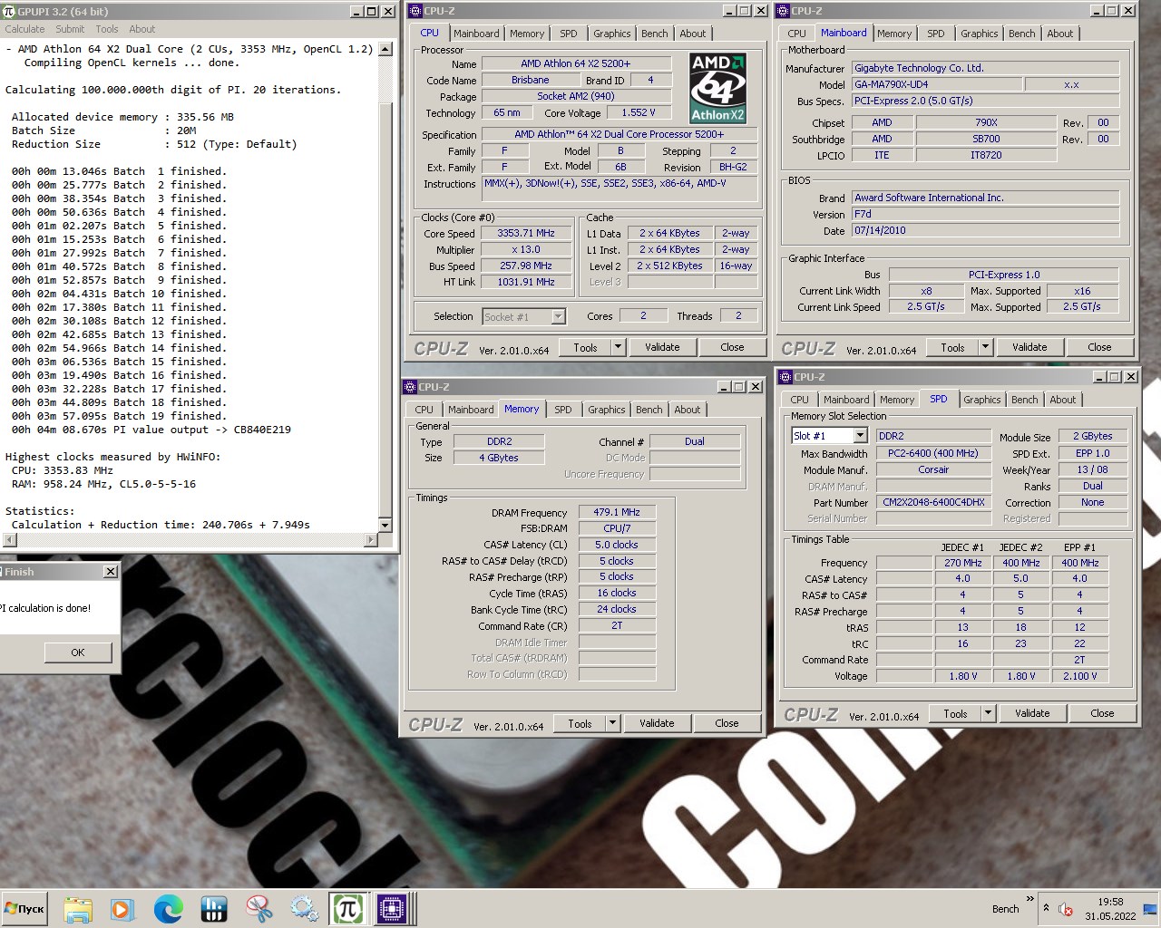Click the show desktop icon in tray
This screenshot has width=1161, height=928.
(1150, 909)
